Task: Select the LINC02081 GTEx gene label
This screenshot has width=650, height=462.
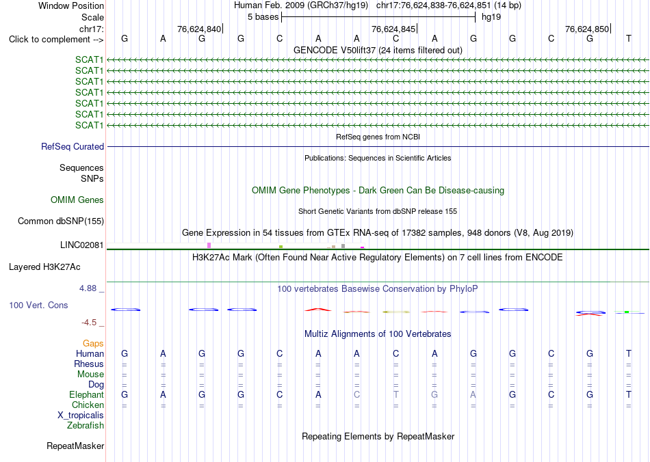Action: pos(81,245)
